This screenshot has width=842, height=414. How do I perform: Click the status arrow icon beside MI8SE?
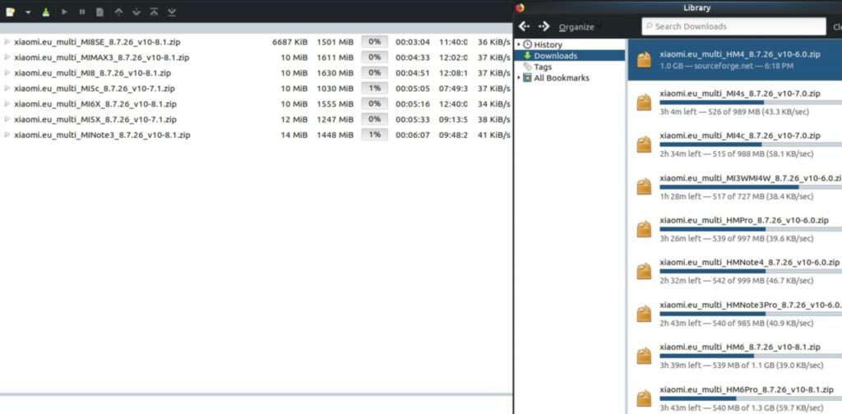(7, 41)
